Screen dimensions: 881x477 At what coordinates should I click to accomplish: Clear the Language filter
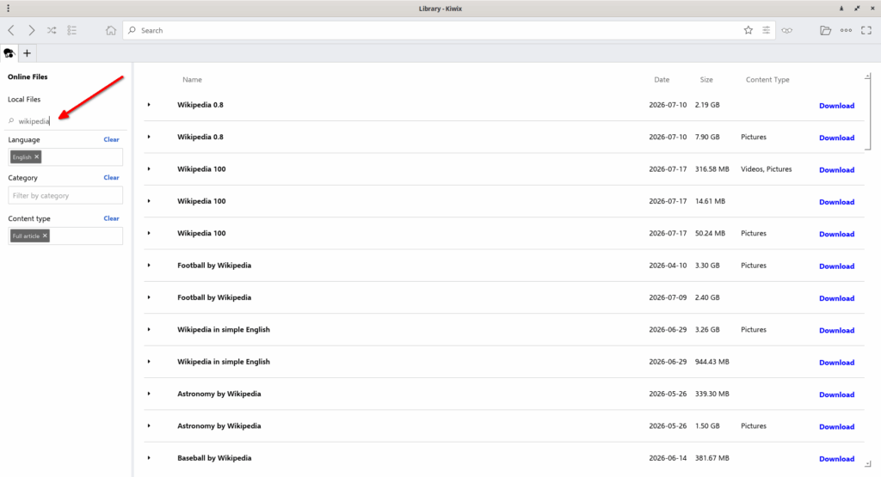pyautogui.click(x=111, y=139)
